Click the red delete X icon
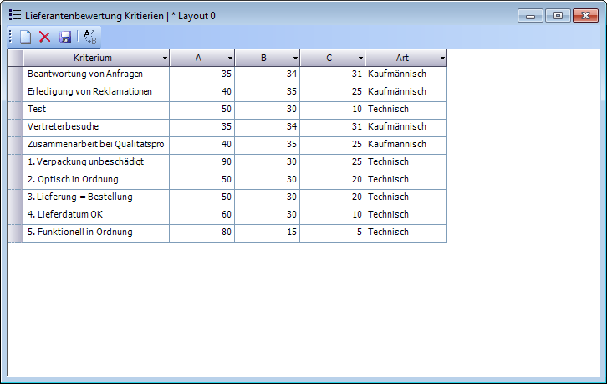Screen dimensions: 607x384 point(45,36)
